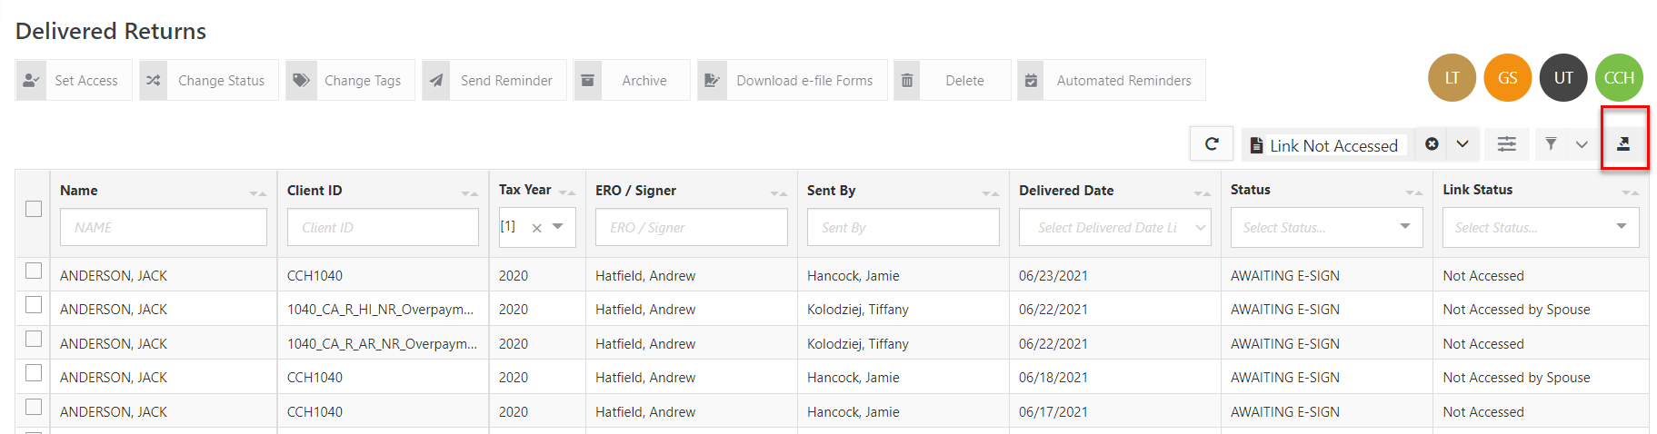Image resolution: width=1657 pixels, height=434 pixels.
Task: Click the Archive box icon
Action: pos(588,80)
